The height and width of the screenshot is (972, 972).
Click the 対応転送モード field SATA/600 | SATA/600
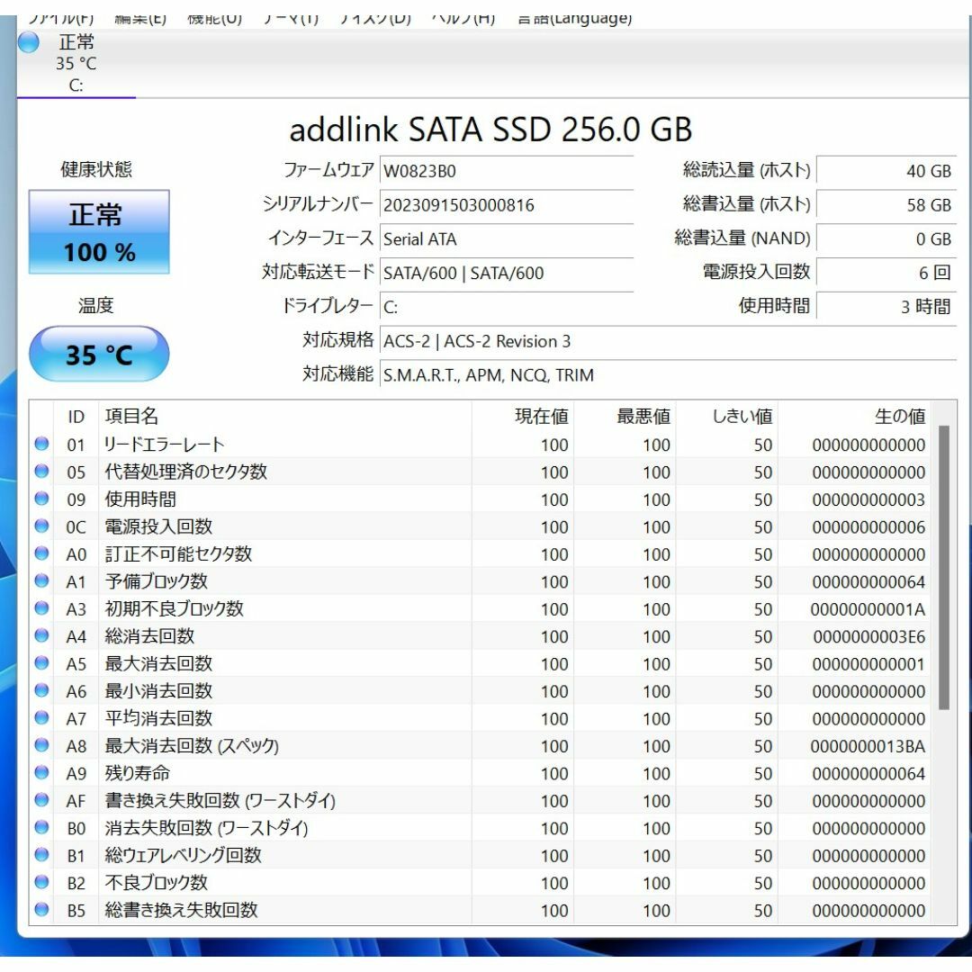click(x=507, y=273)
